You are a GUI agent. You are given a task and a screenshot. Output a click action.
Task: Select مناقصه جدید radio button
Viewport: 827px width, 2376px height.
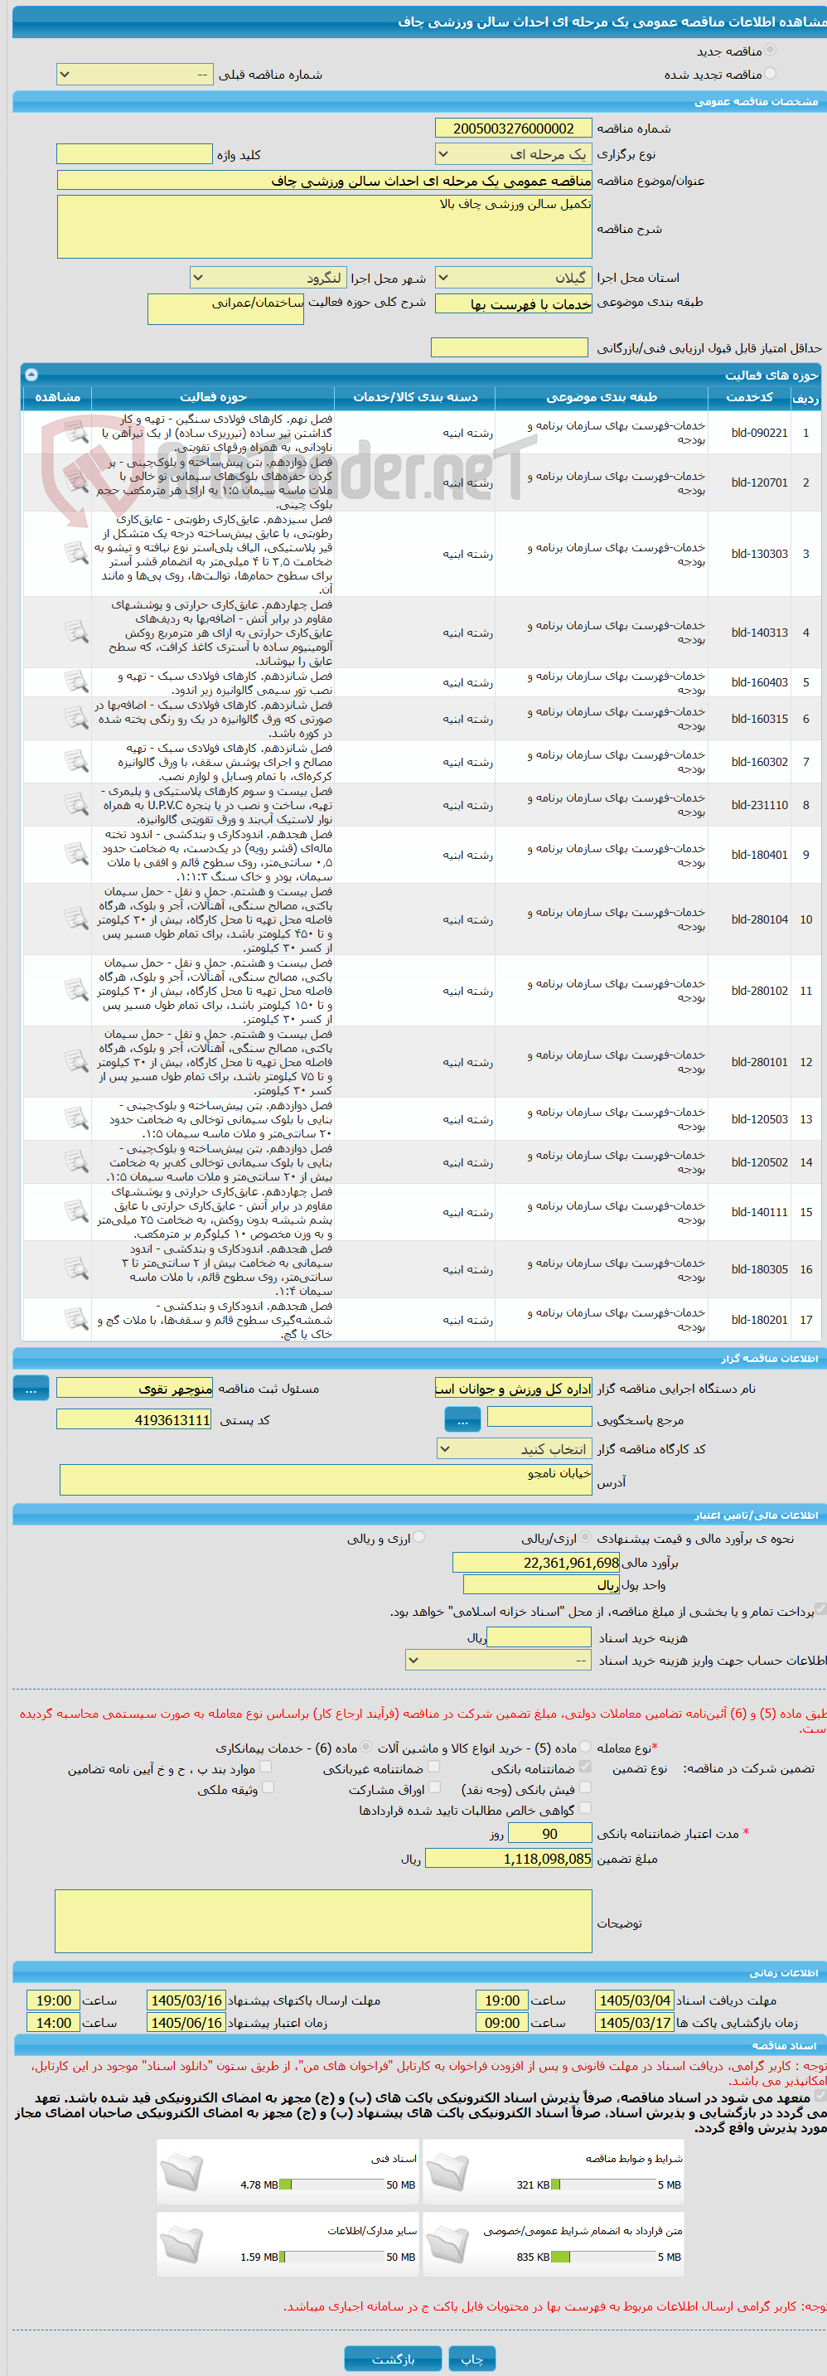(770, 50)
